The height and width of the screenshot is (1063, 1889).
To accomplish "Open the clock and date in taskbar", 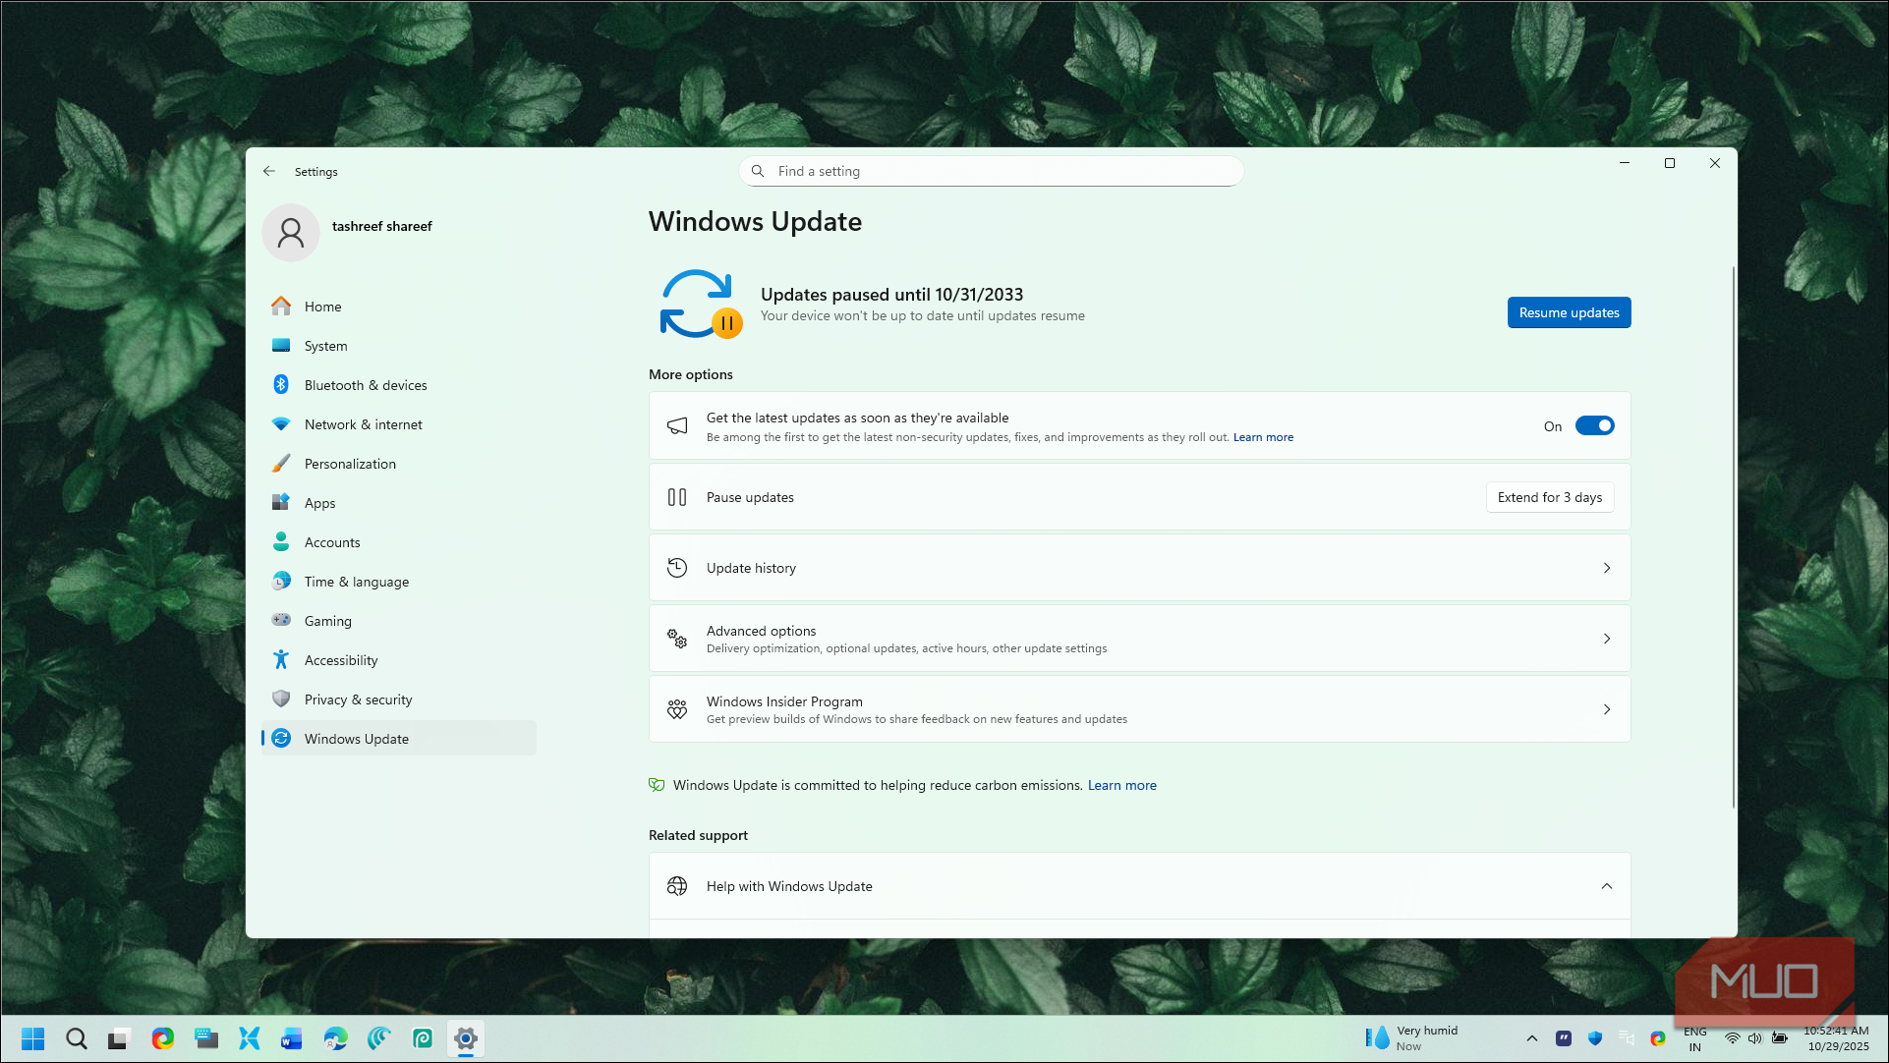I will pos(1836,1038).
